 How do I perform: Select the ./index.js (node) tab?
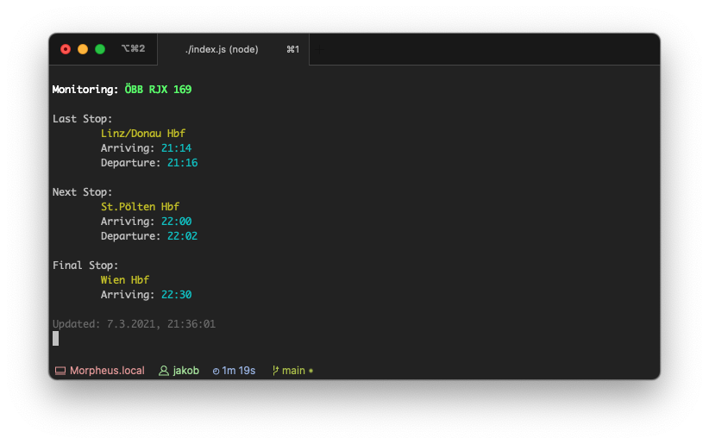point(234,49)
